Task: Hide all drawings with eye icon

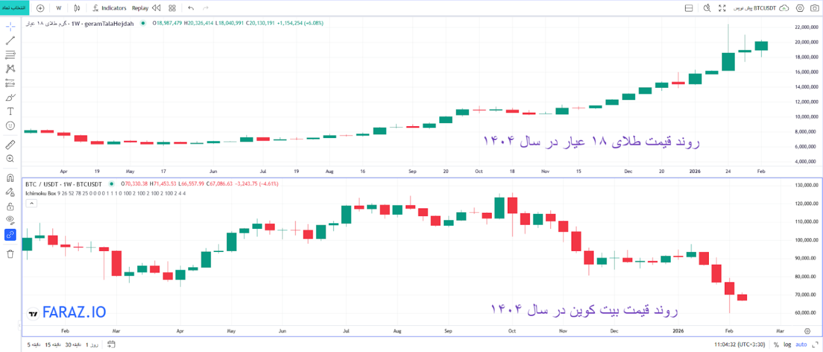Action: click(x=10, y=220)
